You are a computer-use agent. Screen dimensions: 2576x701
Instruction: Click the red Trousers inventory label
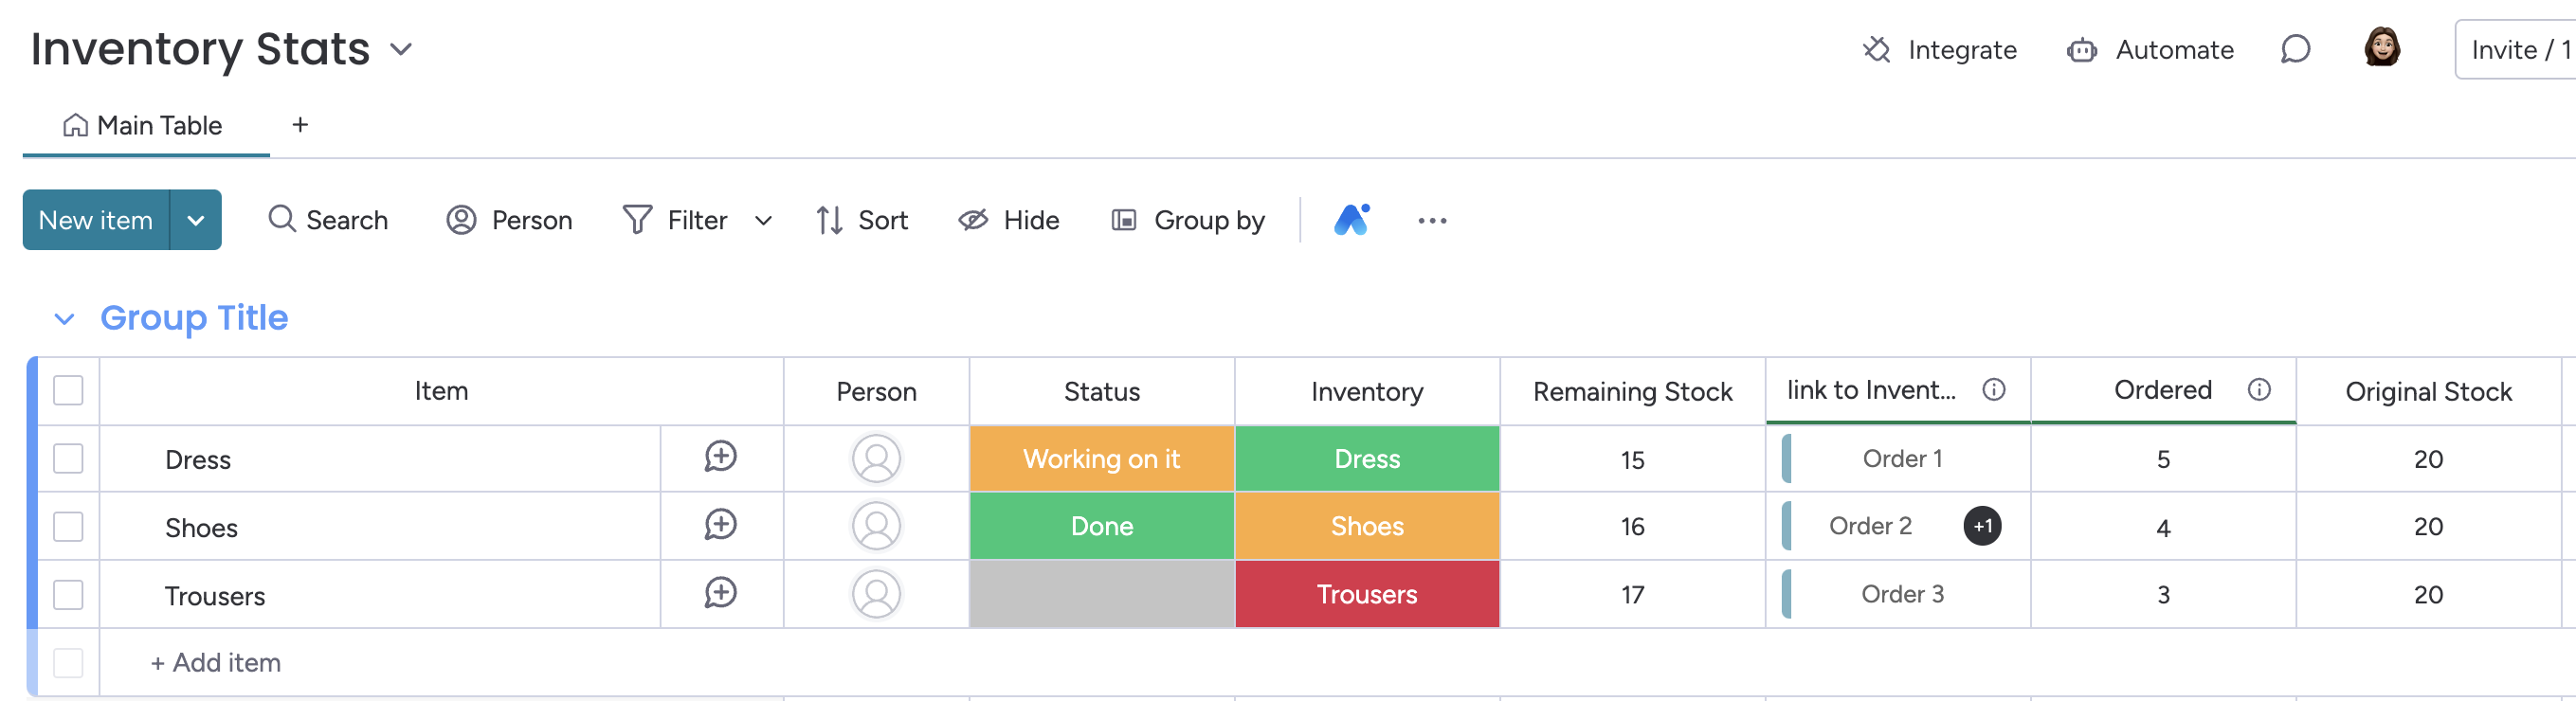[x=1366, y=594]
